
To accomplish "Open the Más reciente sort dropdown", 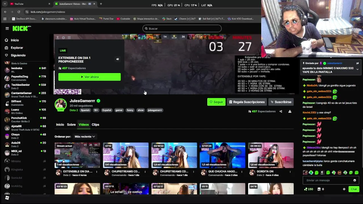I will [85, 137].
